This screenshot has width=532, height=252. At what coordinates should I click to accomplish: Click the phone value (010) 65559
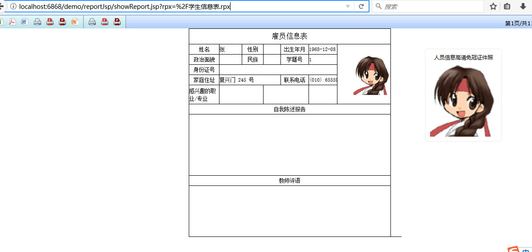point(323,80)
